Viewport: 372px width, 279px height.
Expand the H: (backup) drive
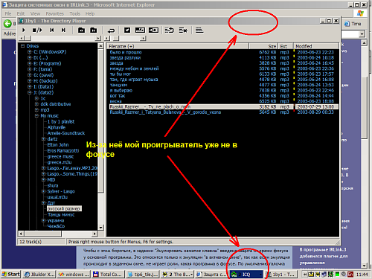coord(30,80)
